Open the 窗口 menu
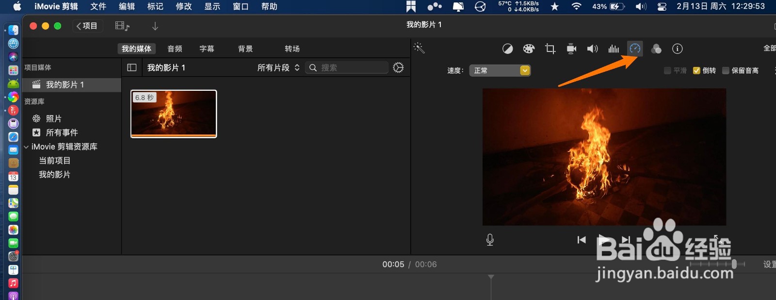 241,6
